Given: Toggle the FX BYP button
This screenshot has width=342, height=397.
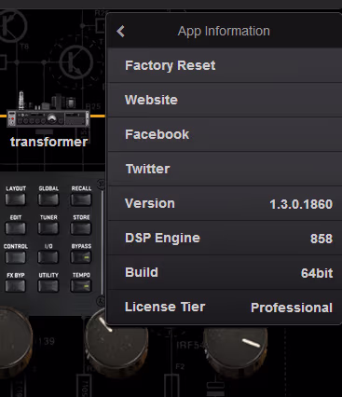Looking at the screenshot, I should tap(16, 286).
